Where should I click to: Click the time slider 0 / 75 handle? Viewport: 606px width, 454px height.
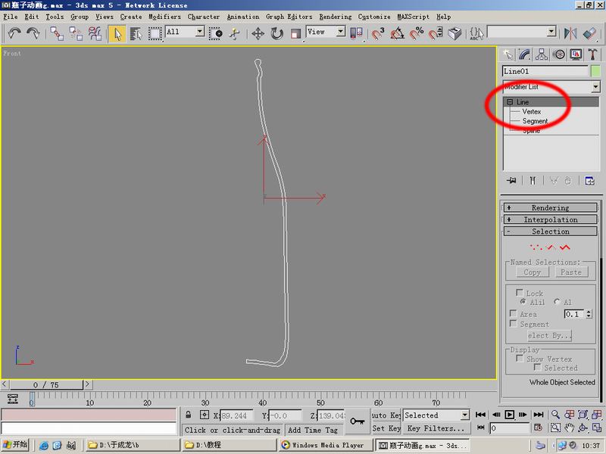click(46, 385)
